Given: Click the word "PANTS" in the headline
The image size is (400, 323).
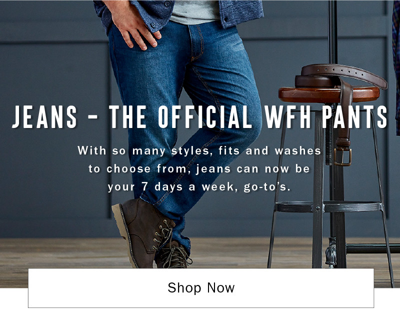Looking at the screenshot, I should click(x=354, y=116).
